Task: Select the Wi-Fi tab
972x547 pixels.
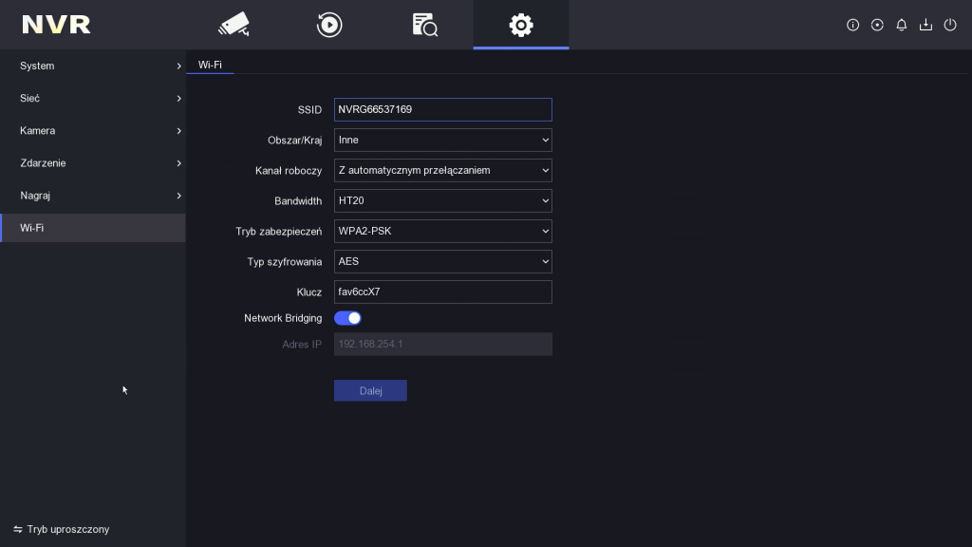Action: (x=209, y=66)
